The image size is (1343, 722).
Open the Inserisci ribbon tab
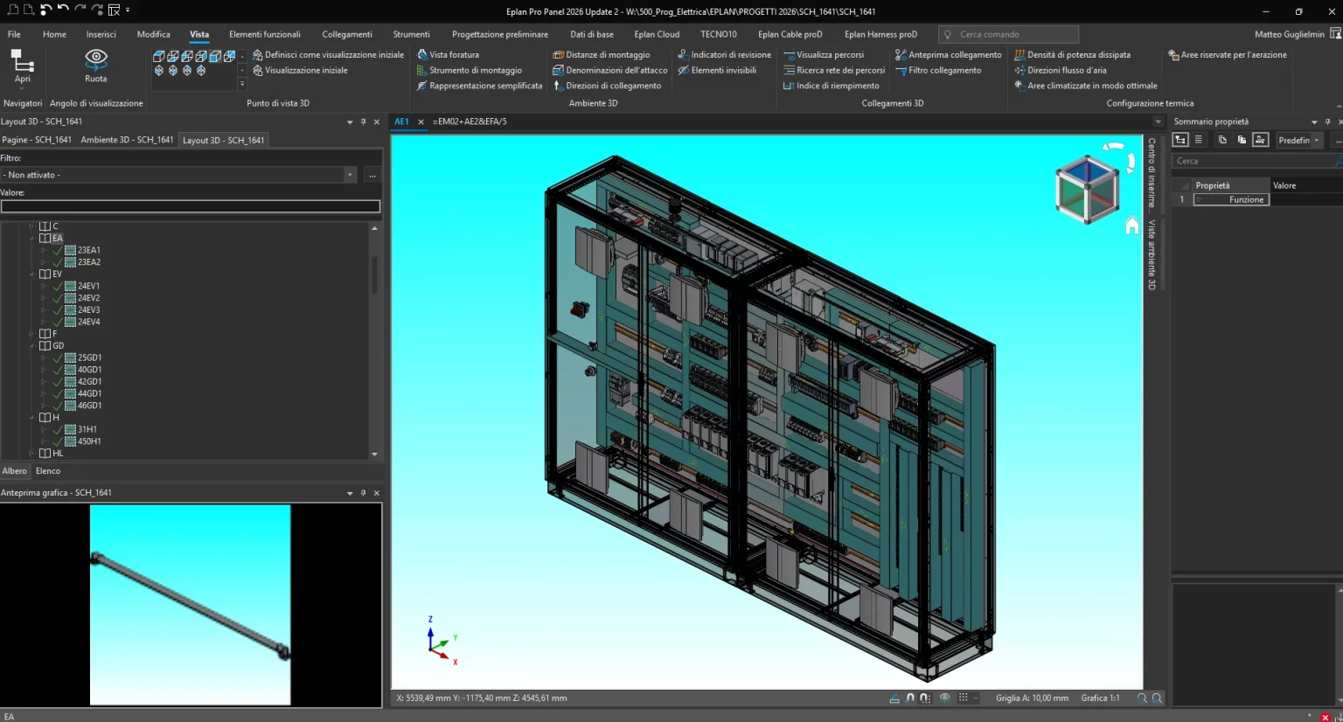point(101,34)
